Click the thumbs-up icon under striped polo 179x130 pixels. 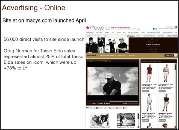(x=160, y=88)
